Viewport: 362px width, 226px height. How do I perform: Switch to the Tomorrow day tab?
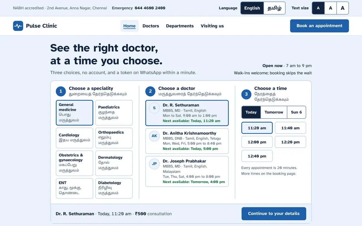pyautogui.click(x=274, y=112)
